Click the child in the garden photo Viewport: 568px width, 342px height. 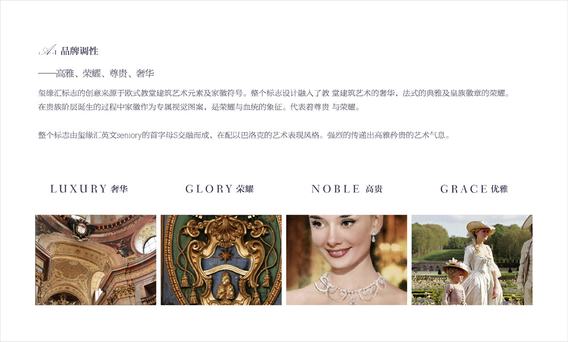(455, 283)
